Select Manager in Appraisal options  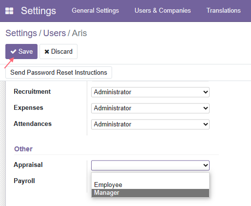pos(150,193)
